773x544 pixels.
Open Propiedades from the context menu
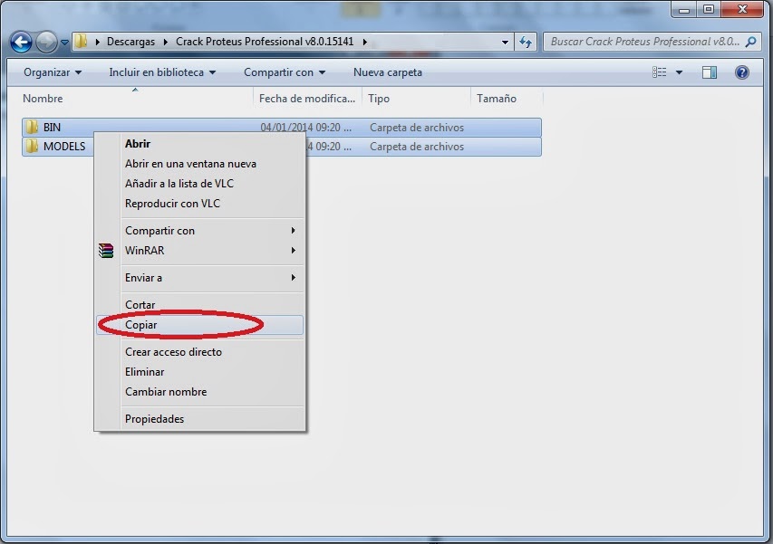coord(199,419)
